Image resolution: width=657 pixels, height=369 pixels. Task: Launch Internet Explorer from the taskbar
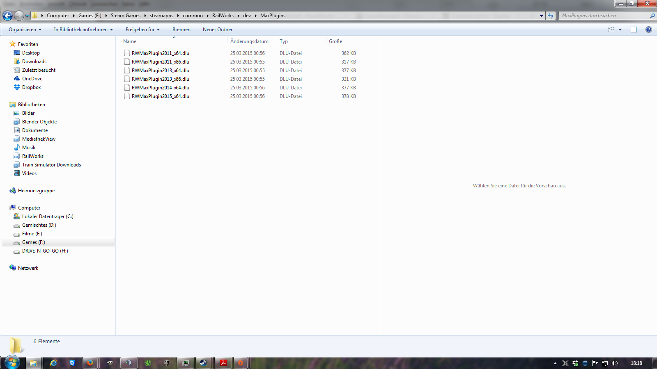53,363
